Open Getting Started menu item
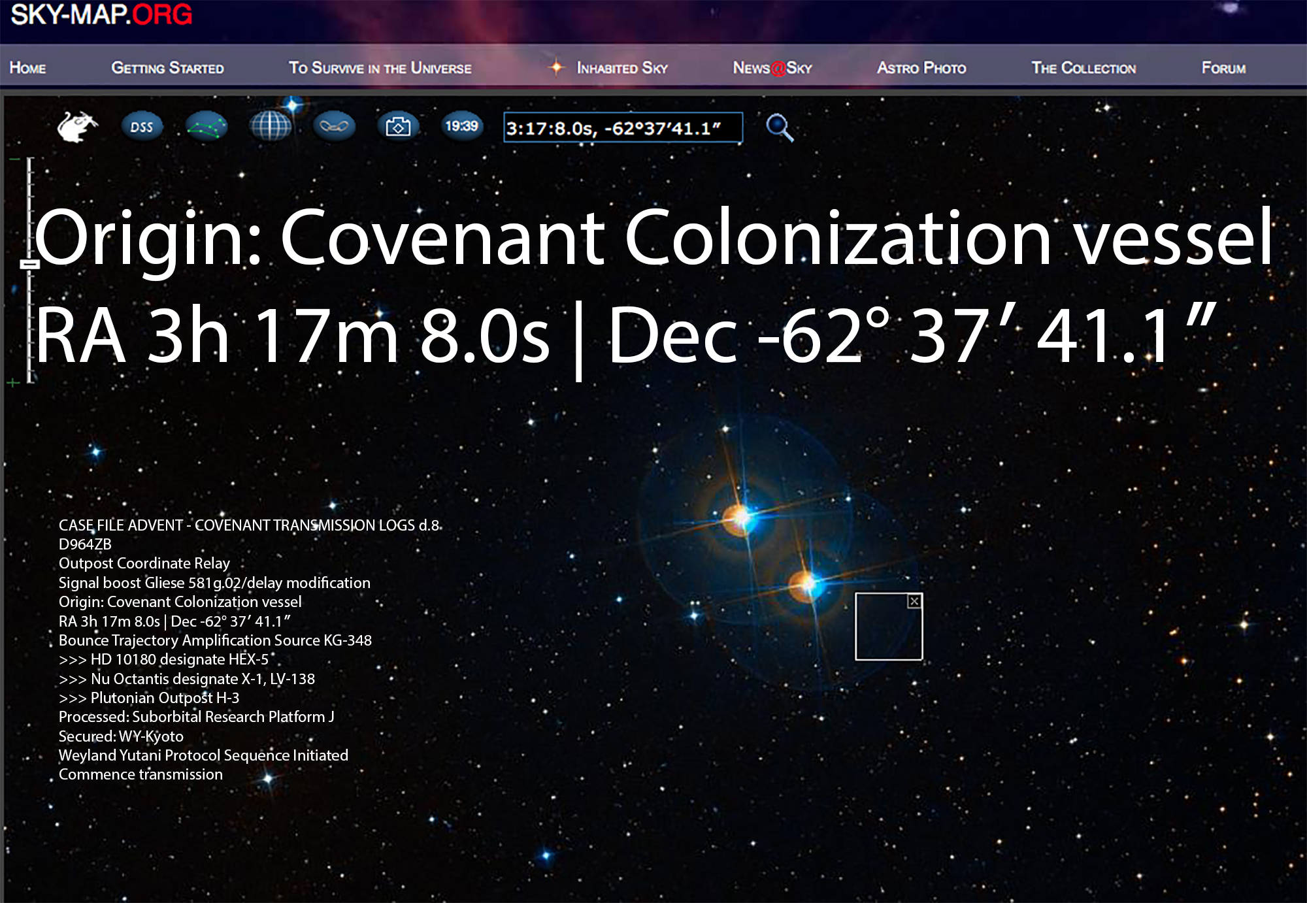This screenshot has height=903, width=1307. [x=167, y=68]
